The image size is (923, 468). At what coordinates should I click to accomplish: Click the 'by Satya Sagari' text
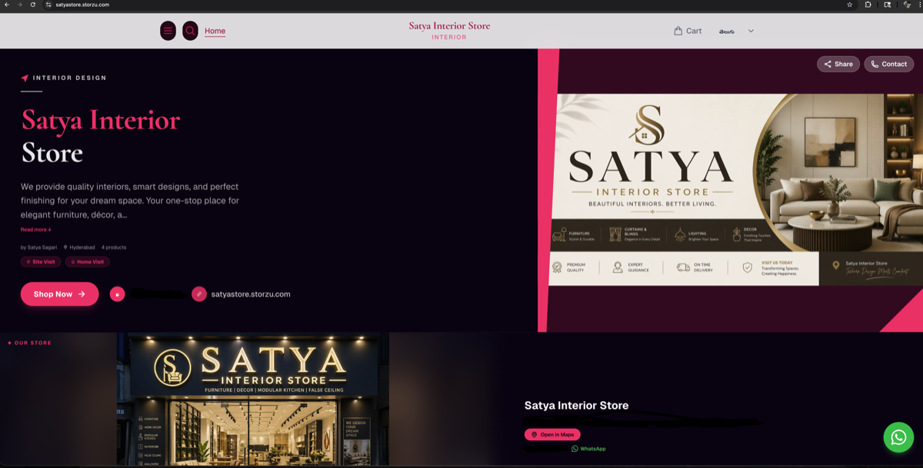pos(38,247)
